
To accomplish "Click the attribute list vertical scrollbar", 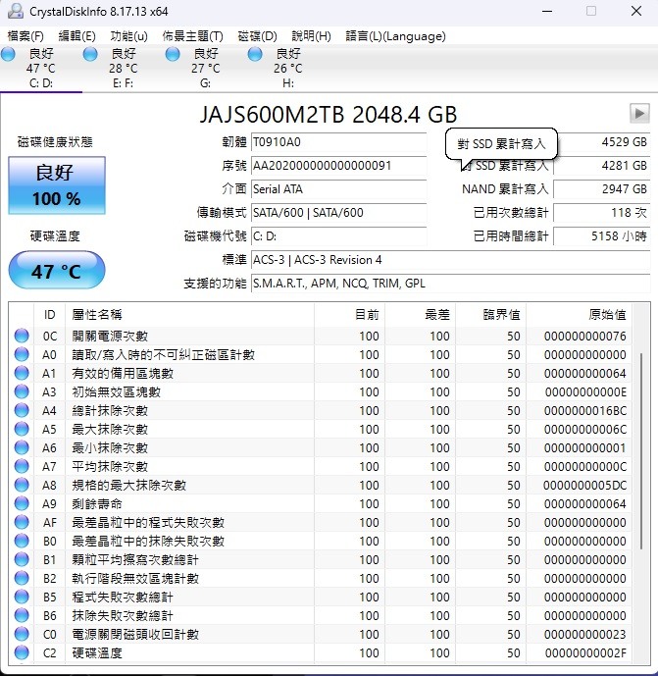I will click(641, 450).
